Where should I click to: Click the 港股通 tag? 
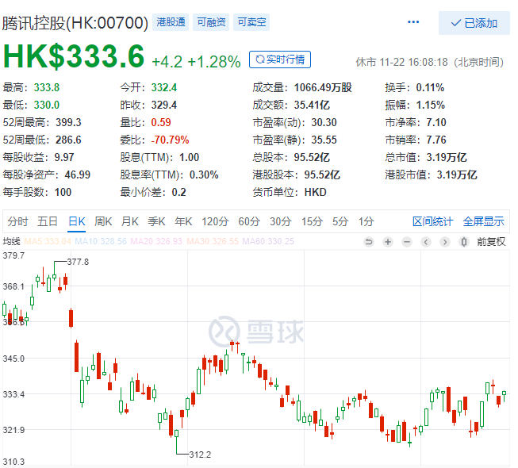pos(171,22)
